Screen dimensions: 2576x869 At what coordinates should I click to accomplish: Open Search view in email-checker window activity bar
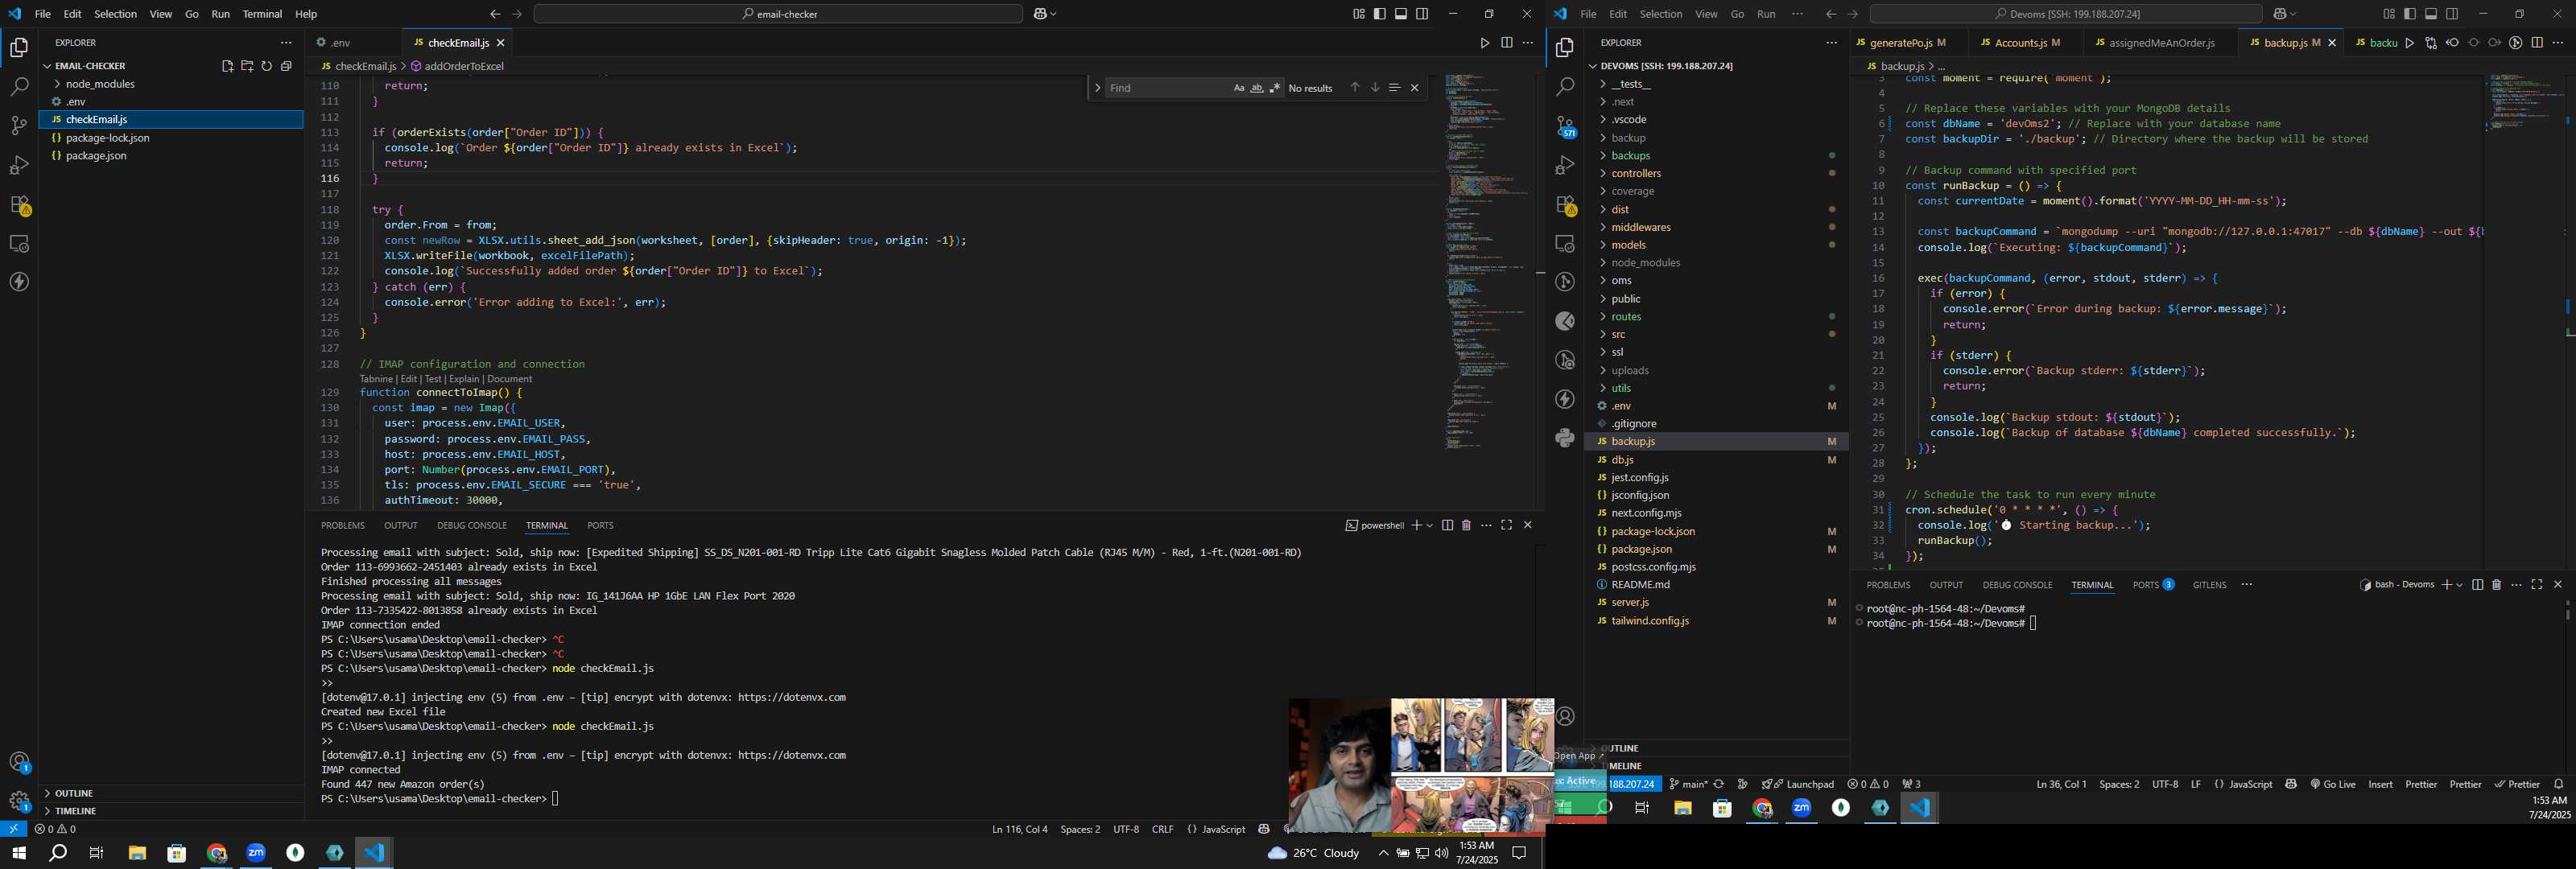(x=19, y=87)
